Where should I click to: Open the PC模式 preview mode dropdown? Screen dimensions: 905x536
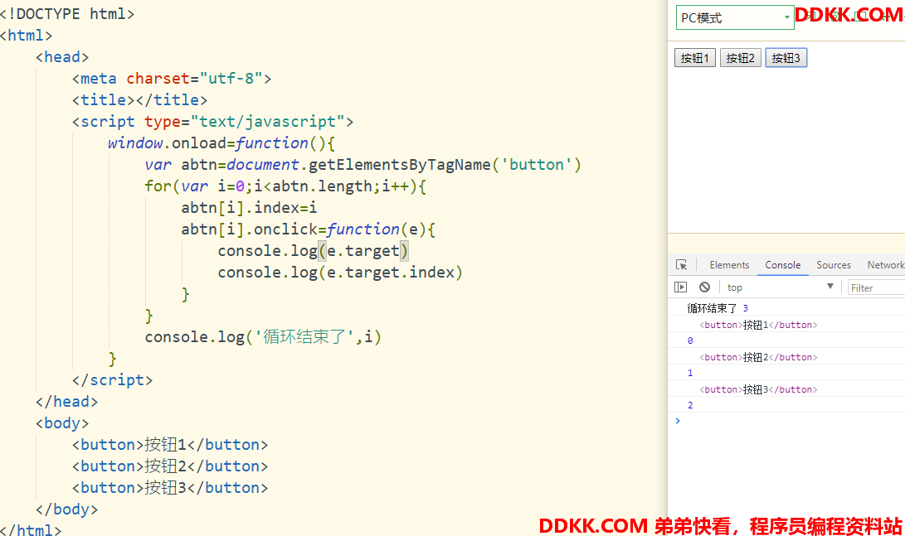click(x=735, y=18)
